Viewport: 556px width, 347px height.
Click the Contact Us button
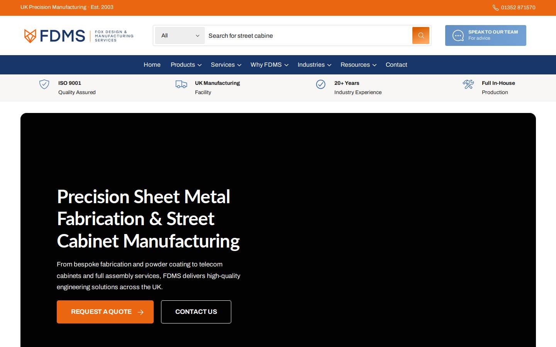pos(196,312)
